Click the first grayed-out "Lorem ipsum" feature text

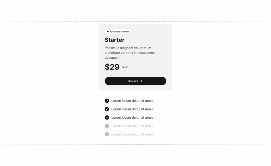(132, 126)
